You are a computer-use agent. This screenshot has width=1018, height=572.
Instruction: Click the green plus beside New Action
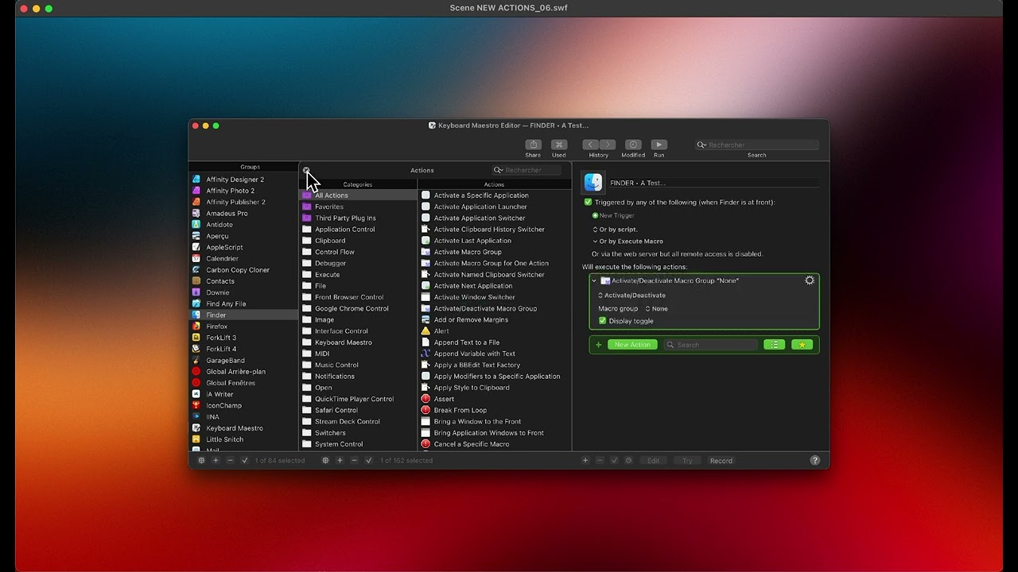(599, 345)
